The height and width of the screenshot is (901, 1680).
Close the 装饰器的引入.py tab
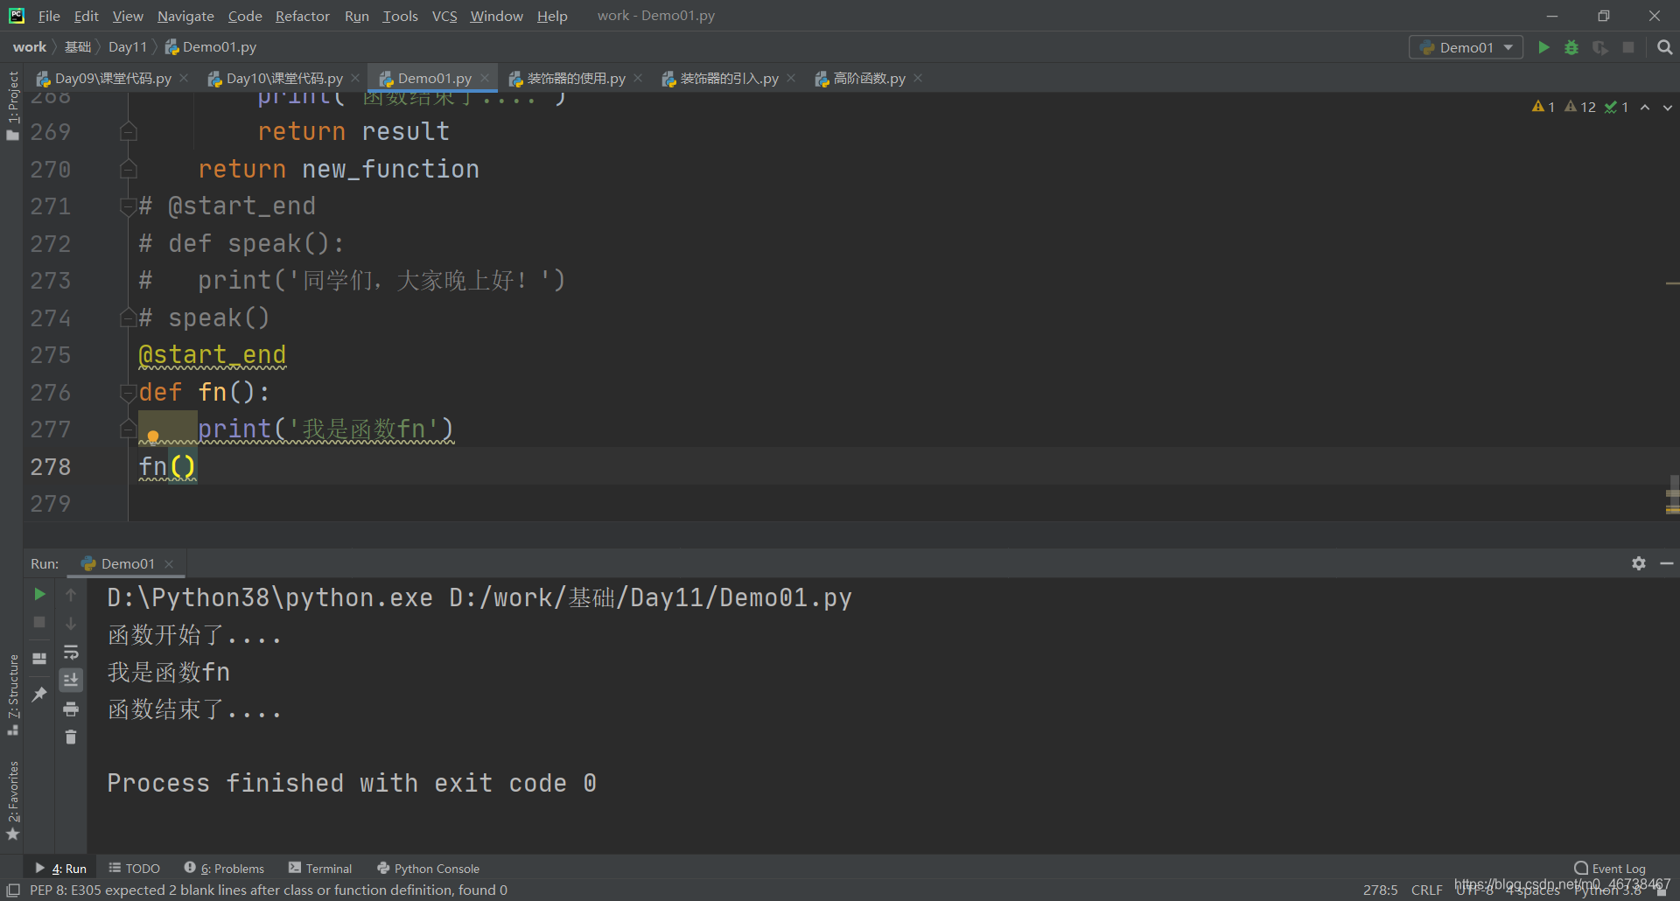click(x=791, y=78)
